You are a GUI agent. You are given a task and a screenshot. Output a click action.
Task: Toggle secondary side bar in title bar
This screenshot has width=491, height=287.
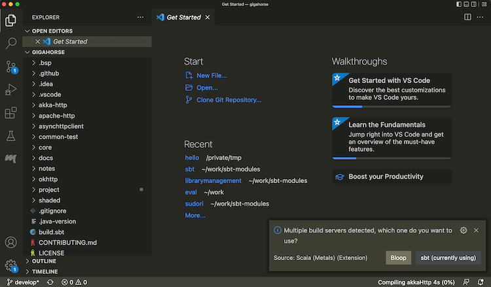[474, 5]
